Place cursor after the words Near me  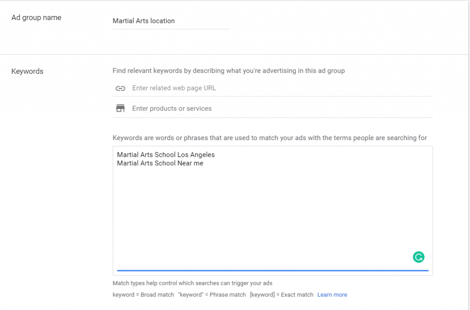[204, 163]
